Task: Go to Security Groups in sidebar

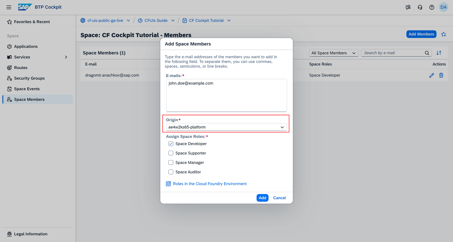Action: point(38,78)
